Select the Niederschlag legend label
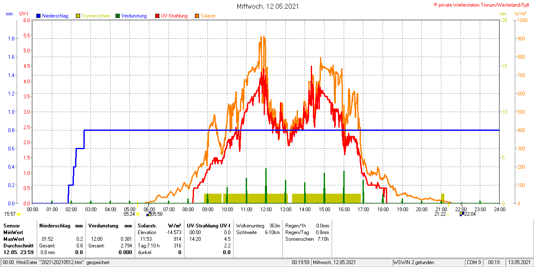The image size is (534, 267). coord(55,16)
